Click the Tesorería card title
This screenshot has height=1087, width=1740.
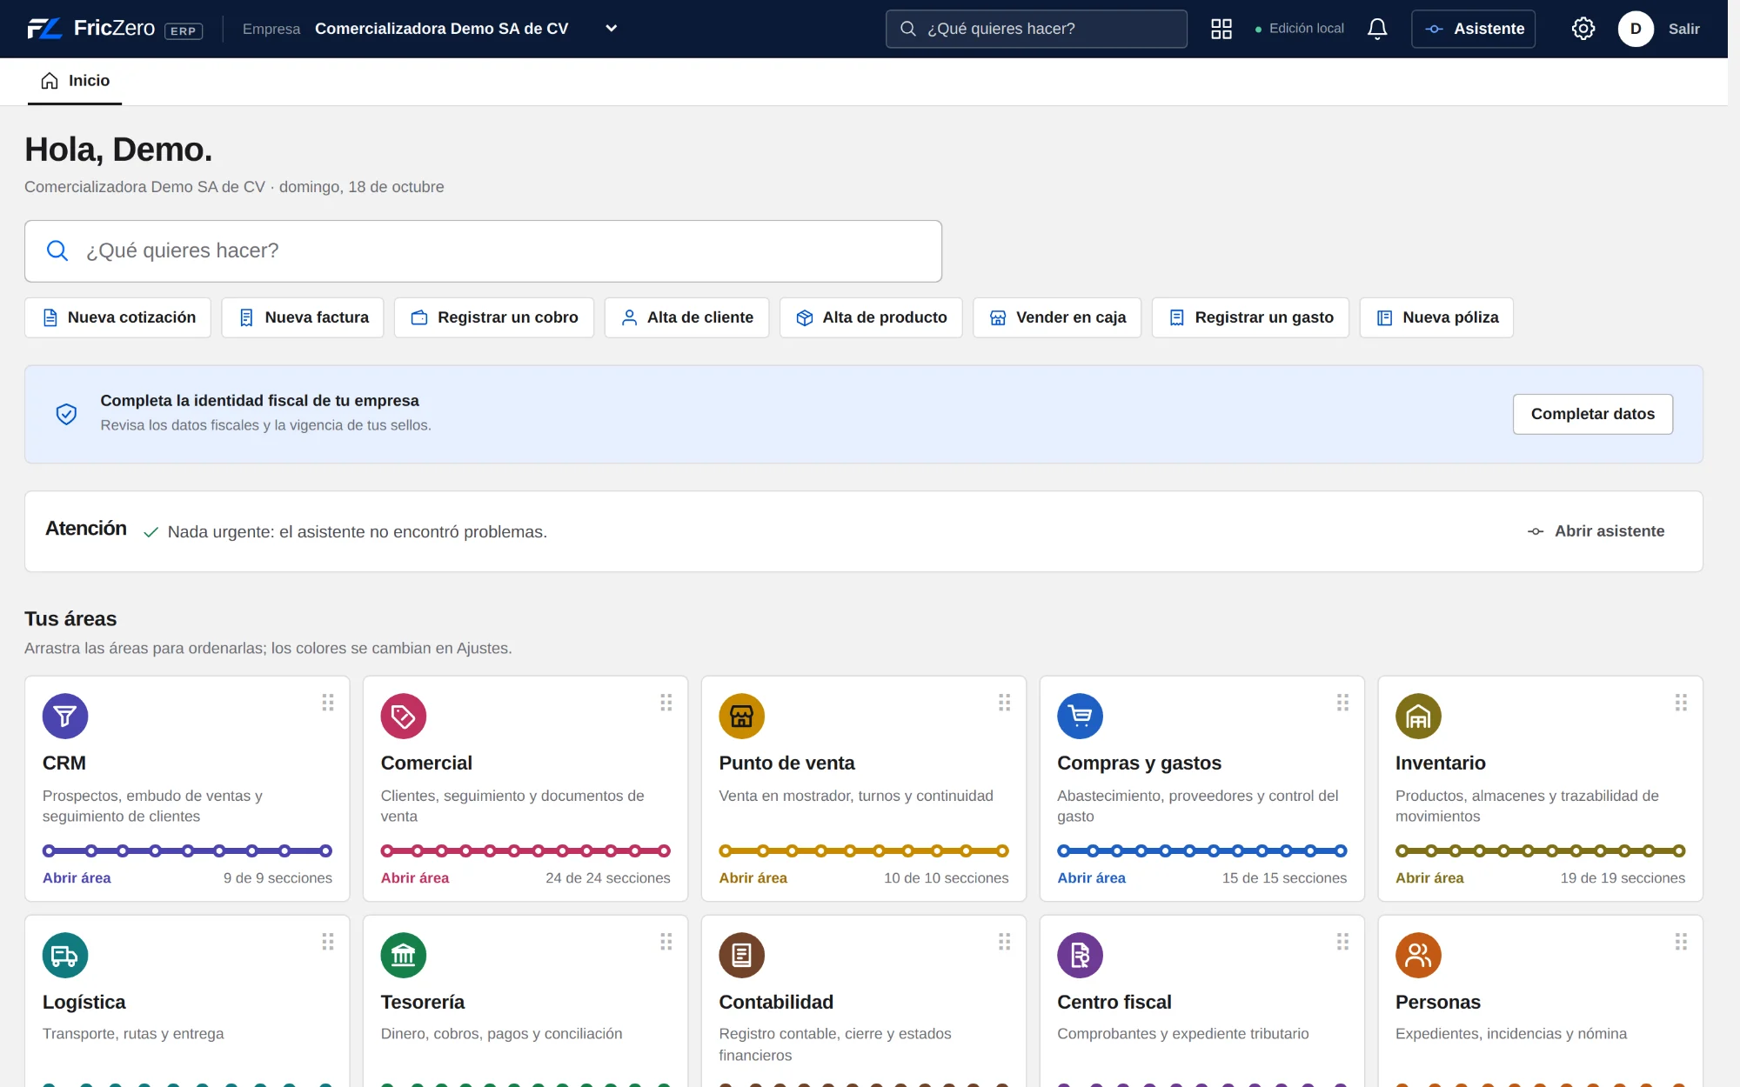[x=423, y=1003]
